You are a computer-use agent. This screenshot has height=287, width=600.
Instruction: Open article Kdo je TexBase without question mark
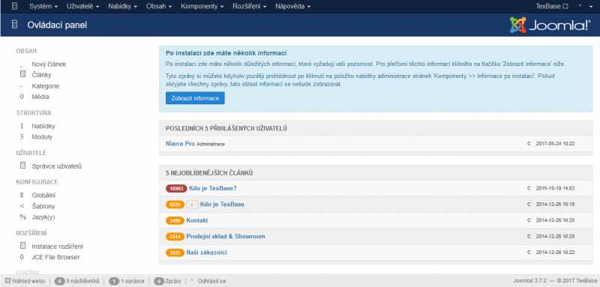click(x=222, y=205)
